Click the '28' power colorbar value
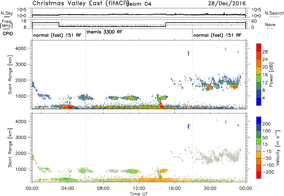The image size is (284, 196). tap(265, 52)
